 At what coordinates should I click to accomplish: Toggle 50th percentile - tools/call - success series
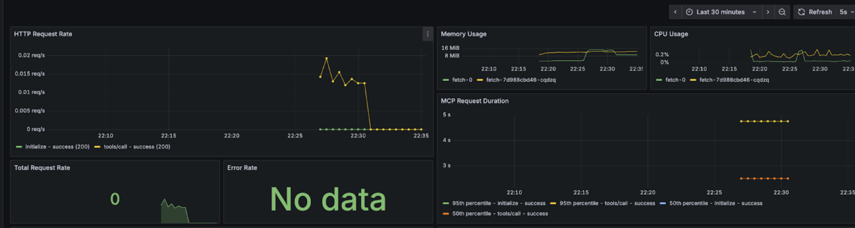[x=500, y=213]
